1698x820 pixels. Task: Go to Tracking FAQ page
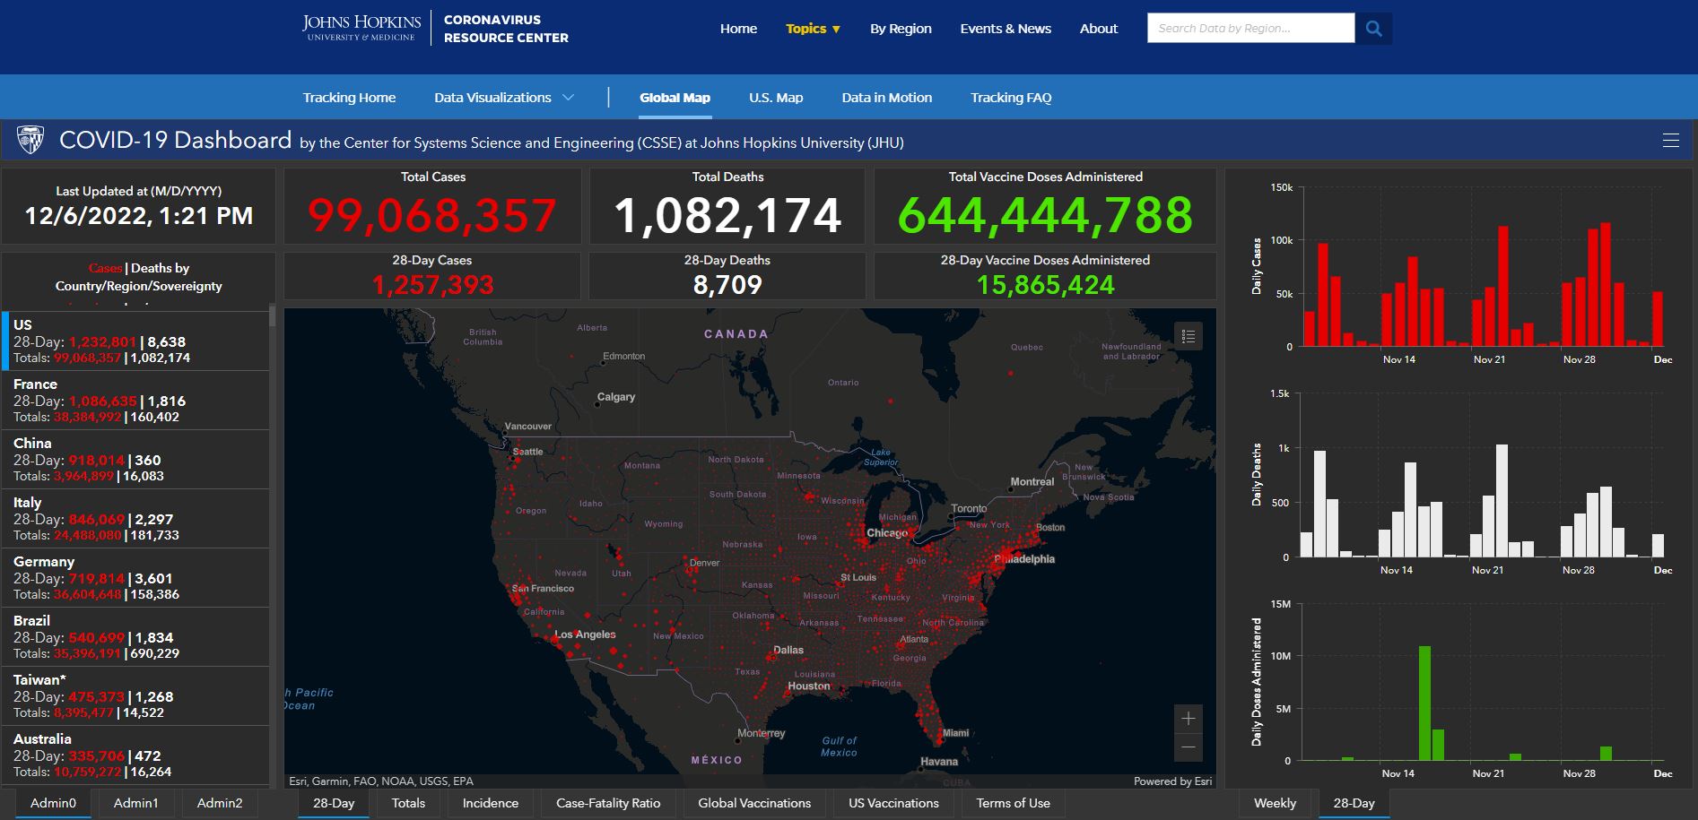[x=1010, y=98]
